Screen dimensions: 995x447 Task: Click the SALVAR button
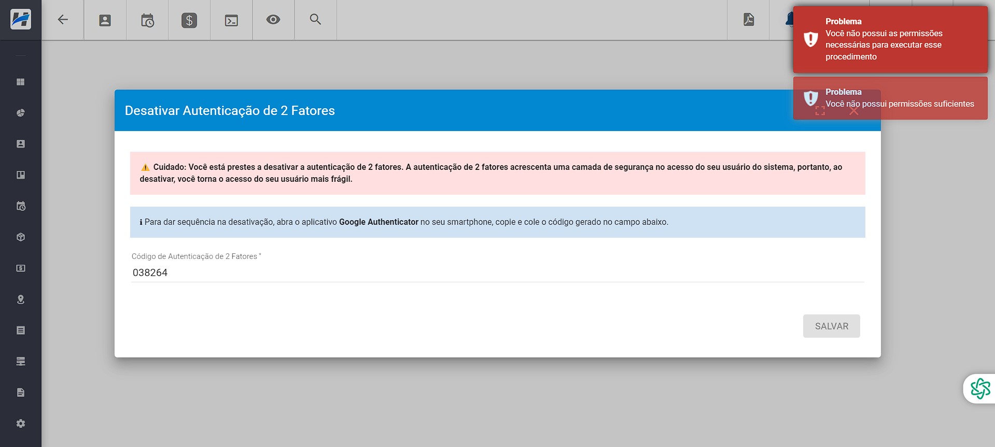832,326
